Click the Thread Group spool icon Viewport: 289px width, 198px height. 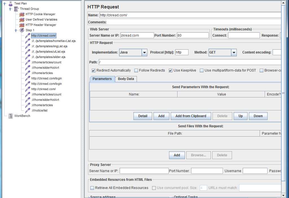tap(16, 9)
